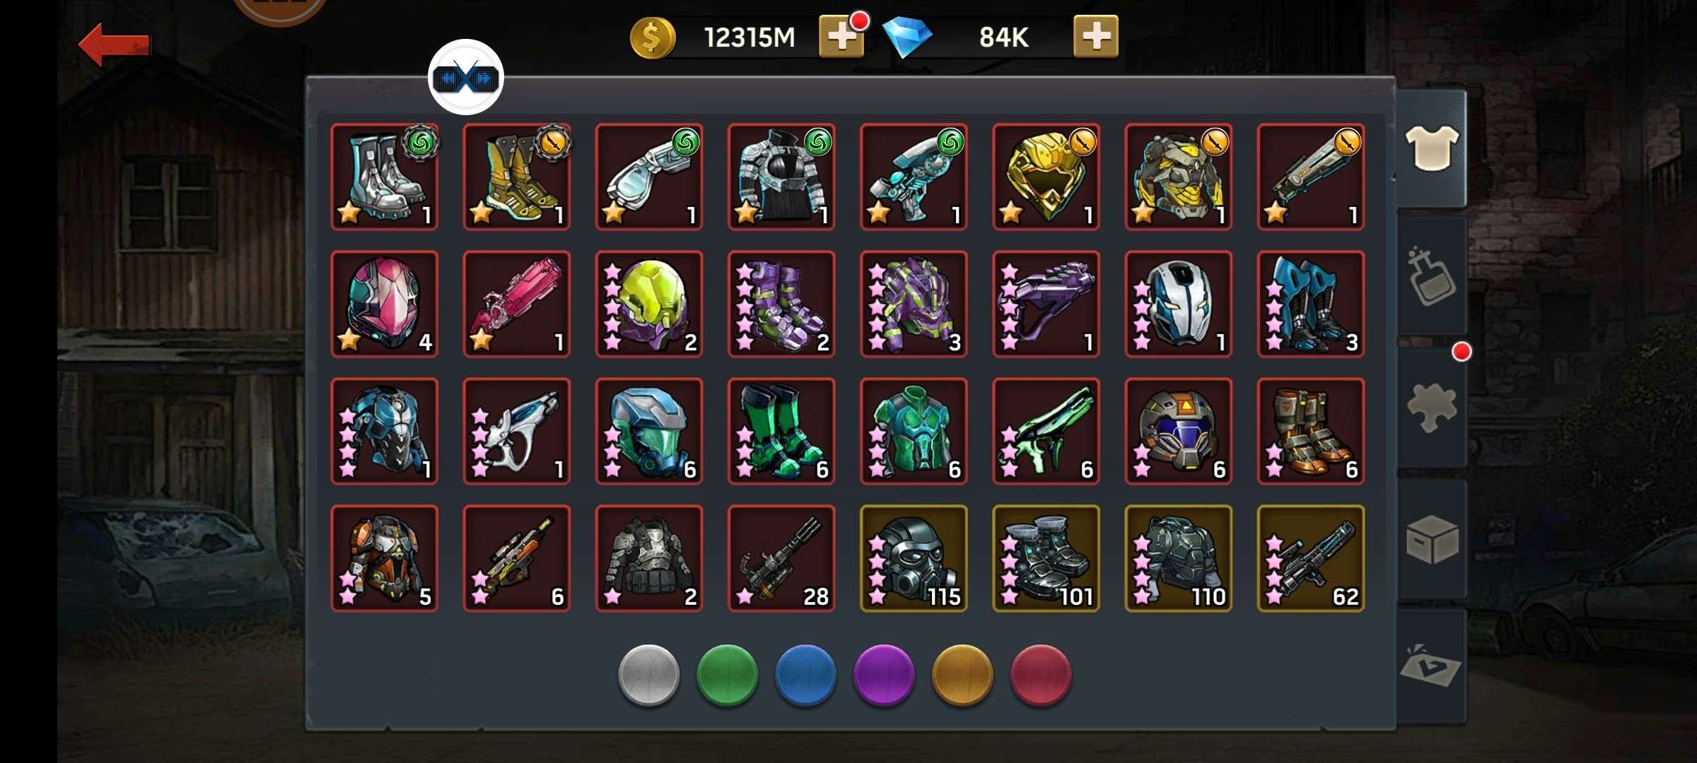Open the puzzle piece fragments tab

[x=1431, y=408]
